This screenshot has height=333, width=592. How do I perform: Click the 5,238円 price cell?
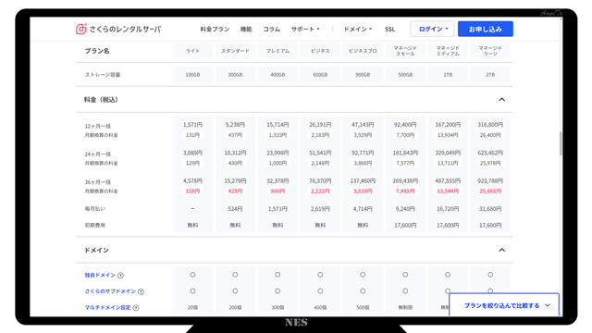[x=235, y=125]
